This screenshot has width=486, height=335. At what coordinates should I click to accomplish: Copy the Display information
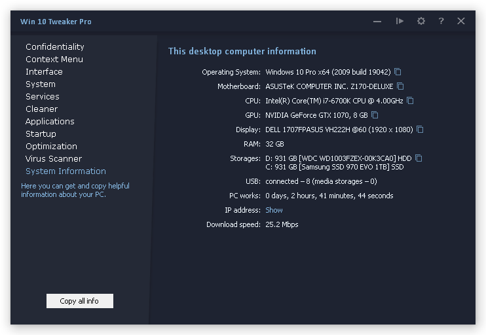[x=420, y=130]
